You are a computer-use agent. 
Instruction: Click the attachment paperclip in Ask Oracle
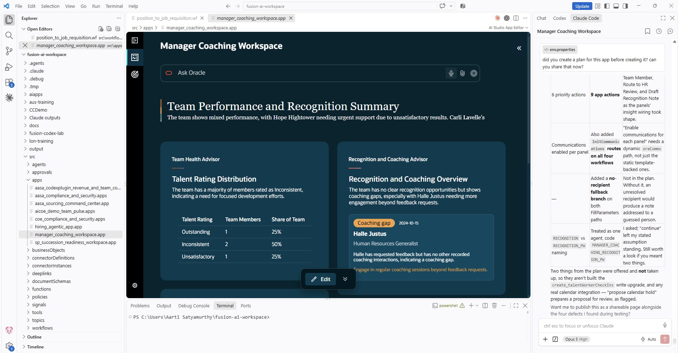pyautogui.click(x=462, y=73)
